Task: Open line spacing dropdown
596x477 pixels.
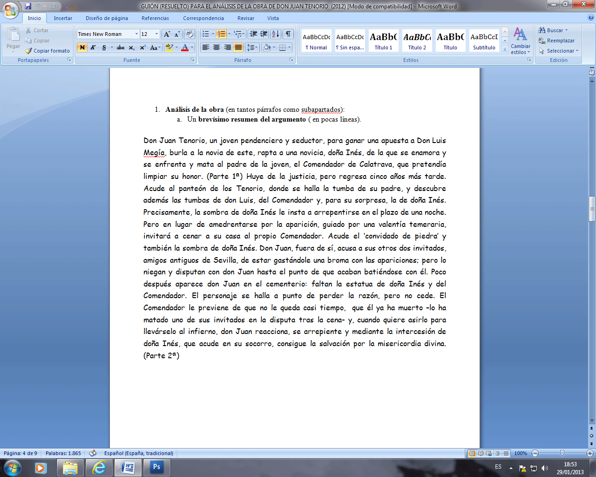Action: click(x=252, y=48)
